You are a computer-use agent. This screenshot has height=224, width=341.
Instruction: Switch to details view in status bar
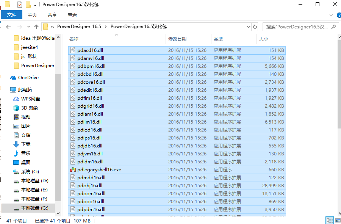[330, 221]
